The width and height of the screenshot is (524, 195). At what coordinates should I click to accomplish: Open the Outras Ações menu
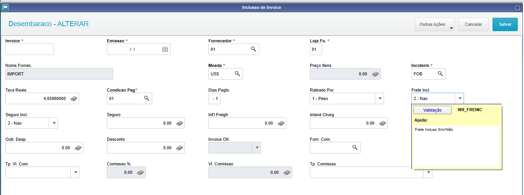(x=434, y=24)
